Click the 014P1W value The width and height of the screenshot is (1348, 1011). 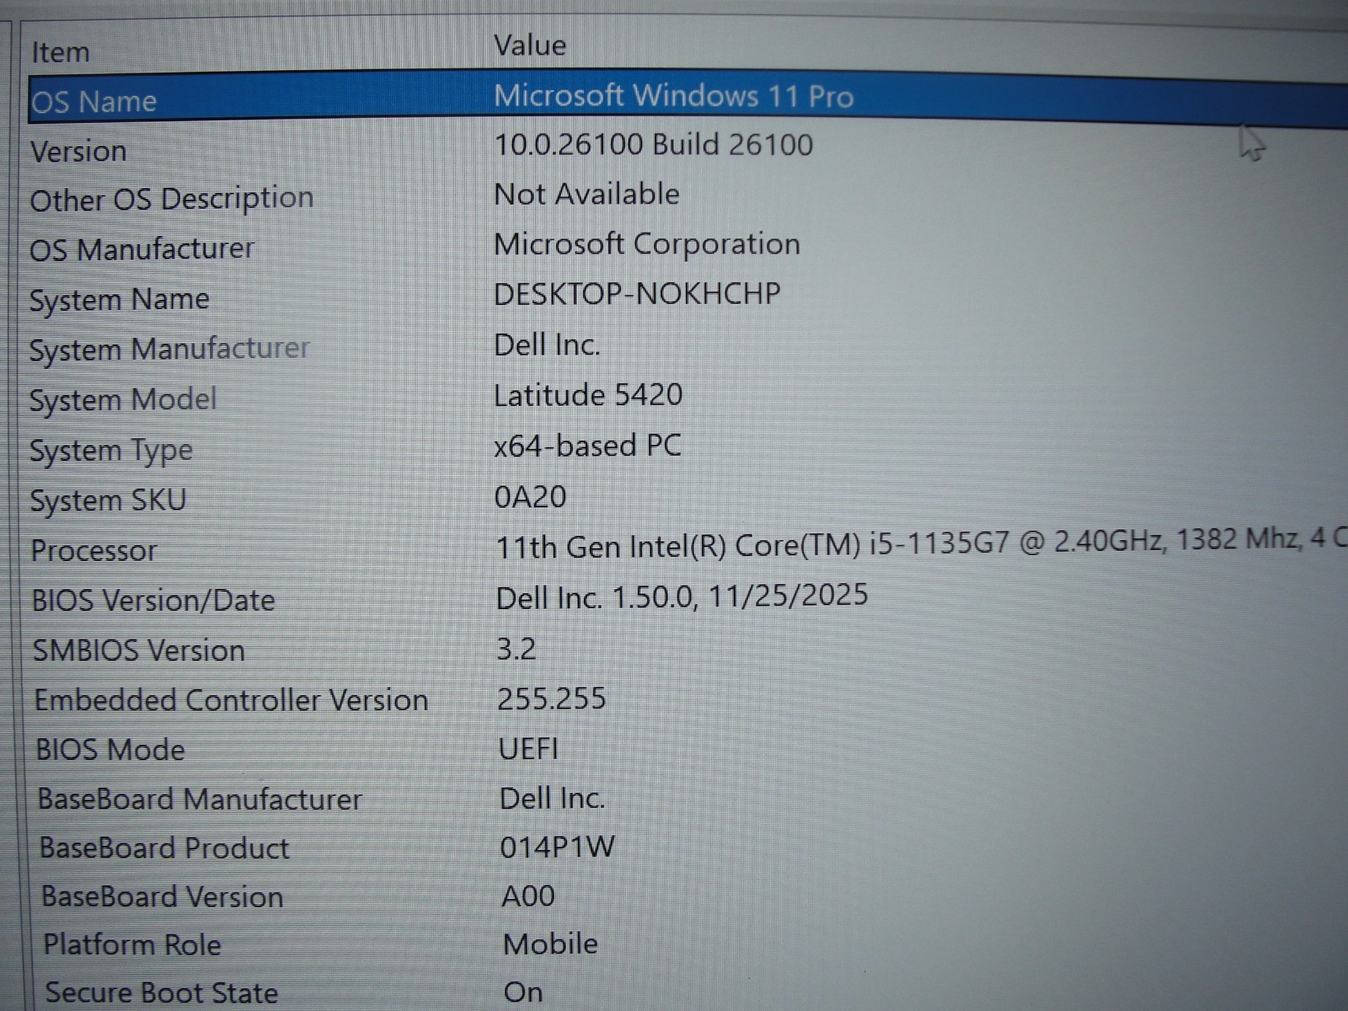[558, 847]
